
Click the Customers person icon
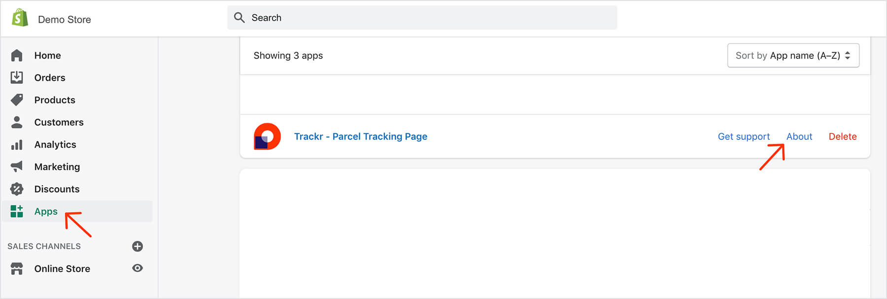[17, 122]
